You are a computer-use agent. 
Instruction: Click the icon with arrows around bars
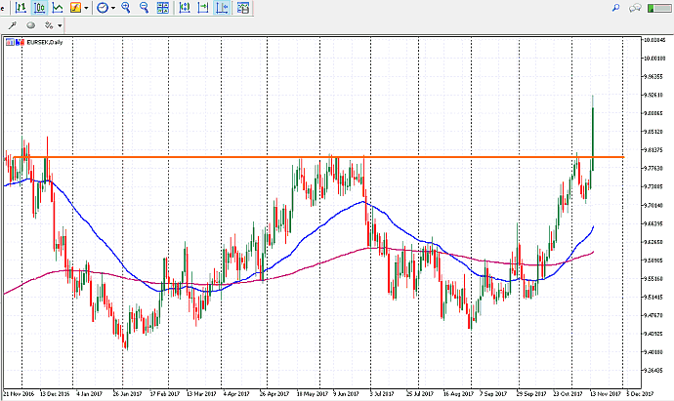point(185,8)
